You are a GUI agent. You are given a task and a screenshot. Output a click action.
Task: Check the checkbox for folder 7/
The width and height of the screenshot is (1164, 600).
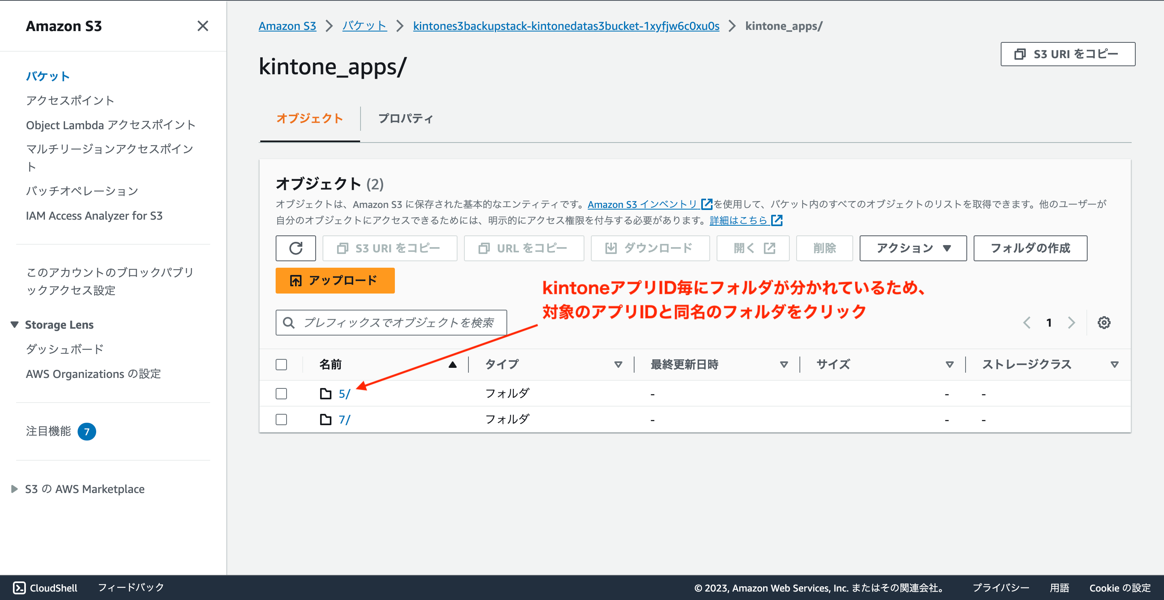pos(281,419)
